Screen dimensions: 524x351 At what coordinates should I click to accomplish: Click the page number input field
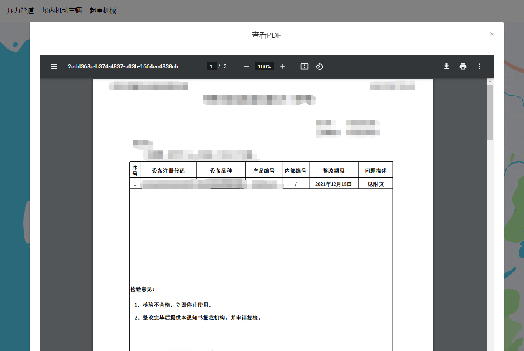tap(211, 66)
